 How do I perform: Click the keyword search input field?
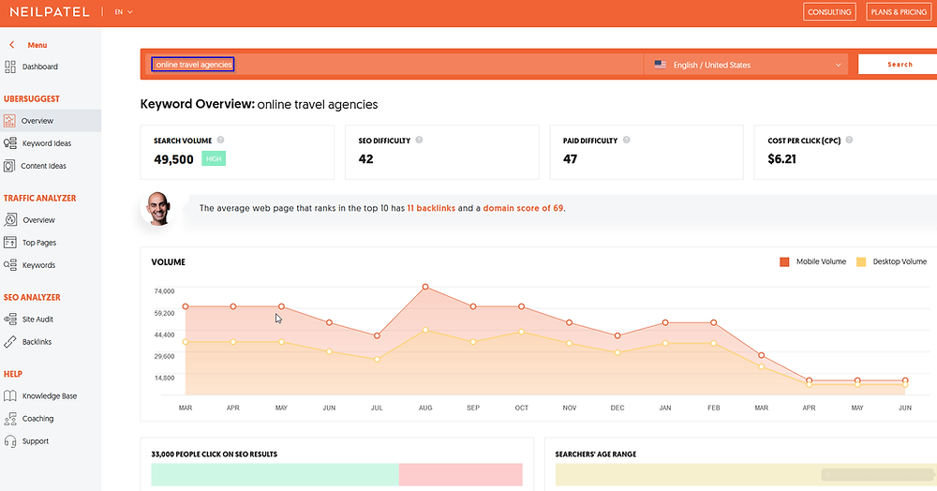tap(394, 65)
